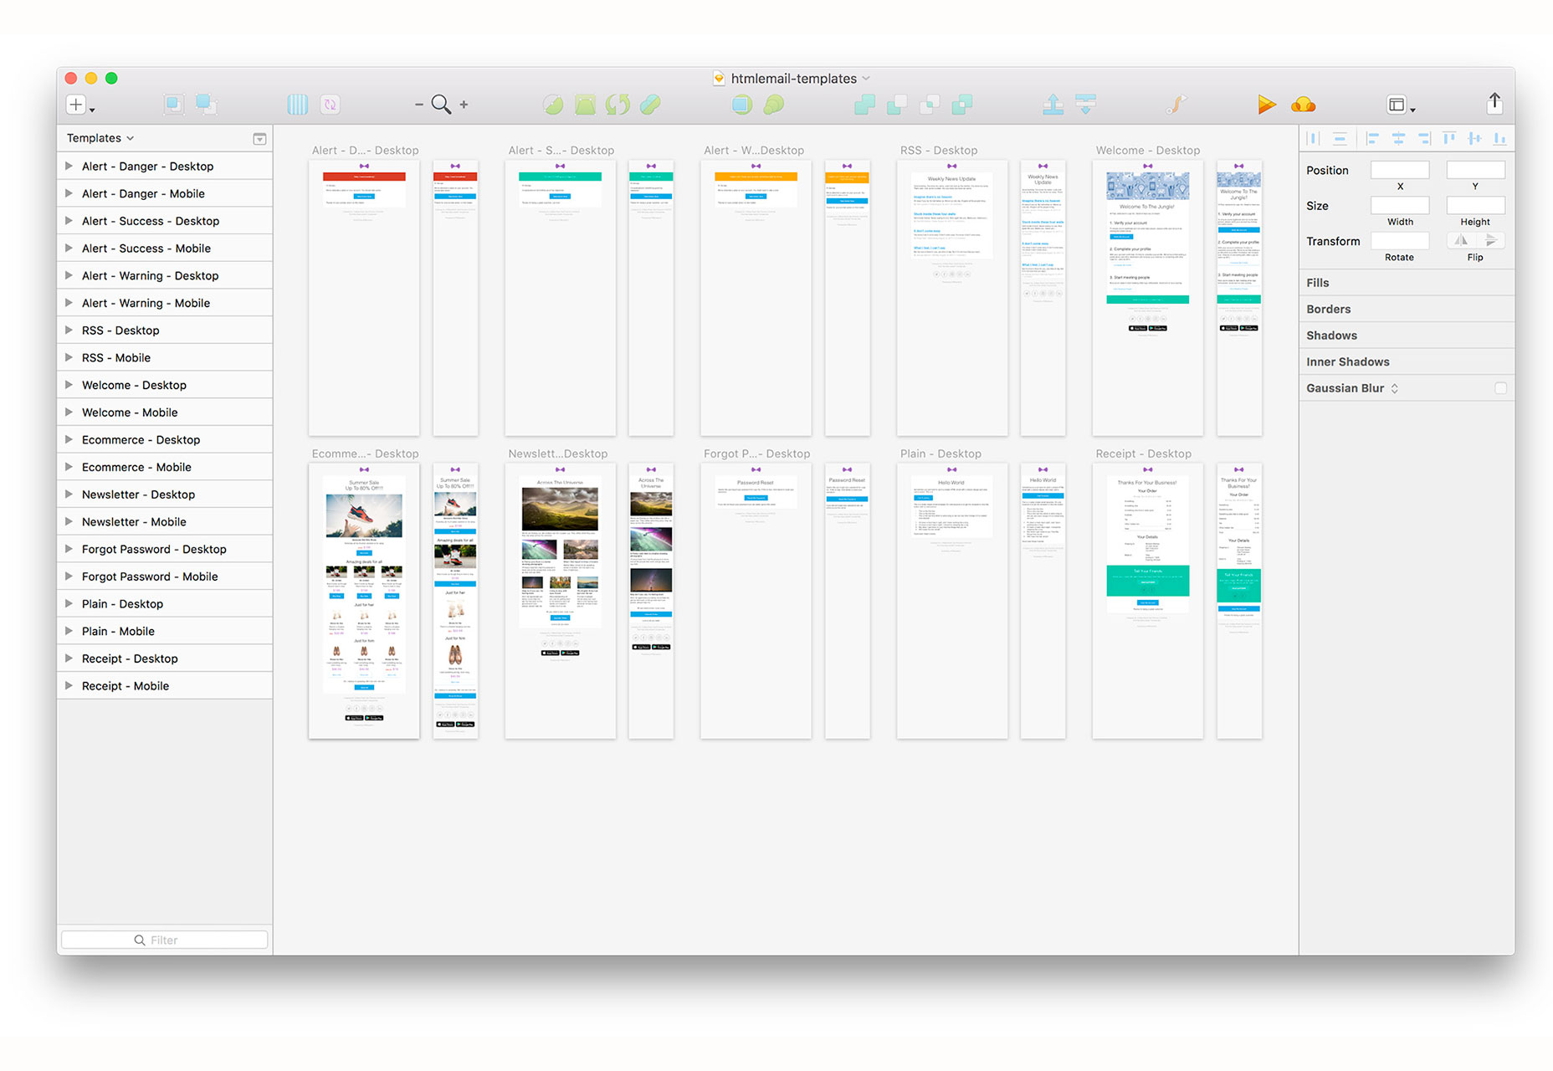
Task: Expand the Ecommerce - Desktop artboard
Action: click(x=69, y=439)
